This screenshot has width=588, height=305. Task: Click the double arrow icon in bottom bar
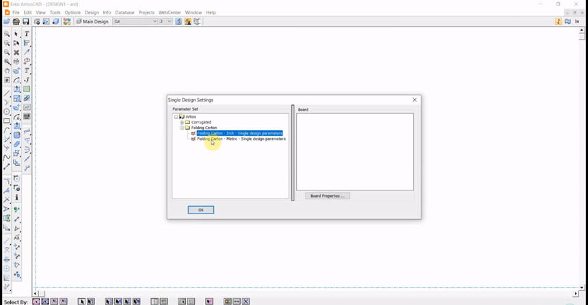click(237, 302)
